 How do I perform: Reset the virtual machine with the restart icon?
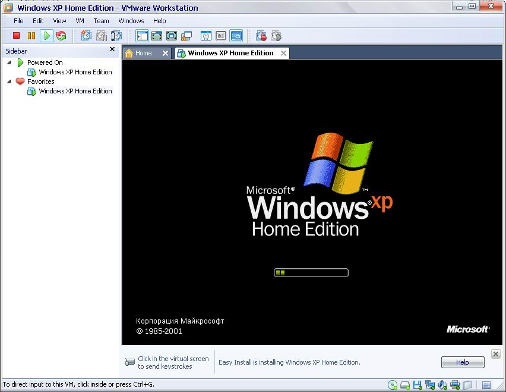click(x=61, y=36)
